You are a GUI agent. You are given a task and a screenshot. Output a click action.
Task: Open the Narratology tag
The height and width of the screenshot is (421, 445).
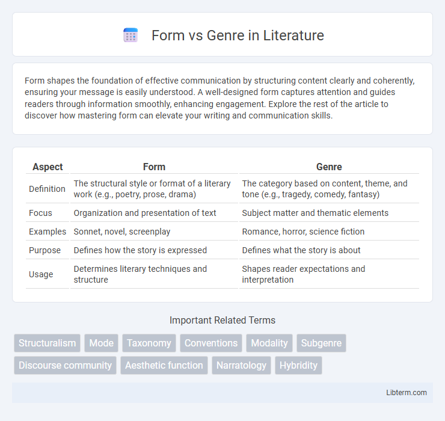tap(241, 365)
